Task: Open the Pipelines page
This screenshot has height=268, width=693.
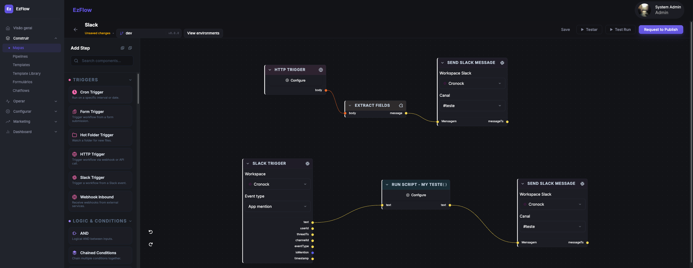Action: [20, 56]
